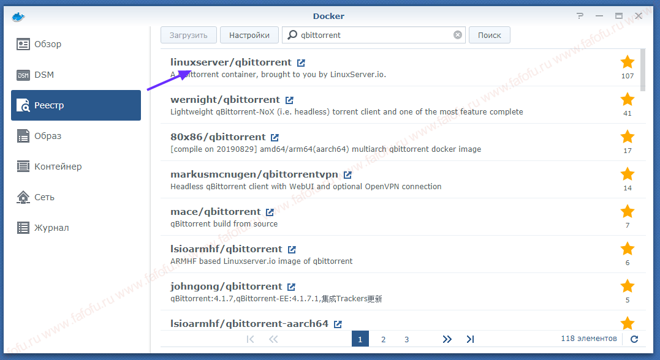
Task: Click the Загрузить download button
Action: click(x=189, y=35)
